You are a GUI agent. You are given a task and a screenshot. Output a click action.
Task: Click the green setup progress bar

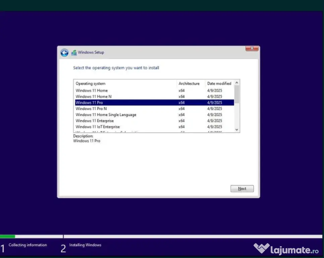coord(7,236)
